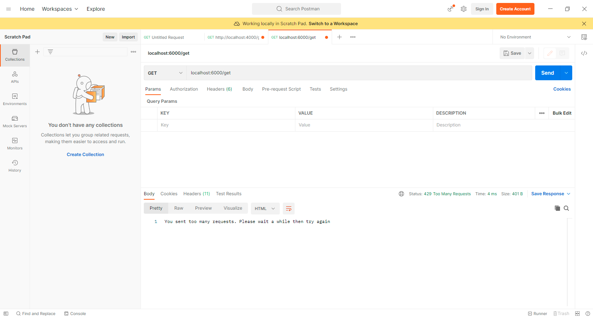Expand the Save options arrow
Image resolution: width=593 pixels, height=318 pixels.
point(530,53)
